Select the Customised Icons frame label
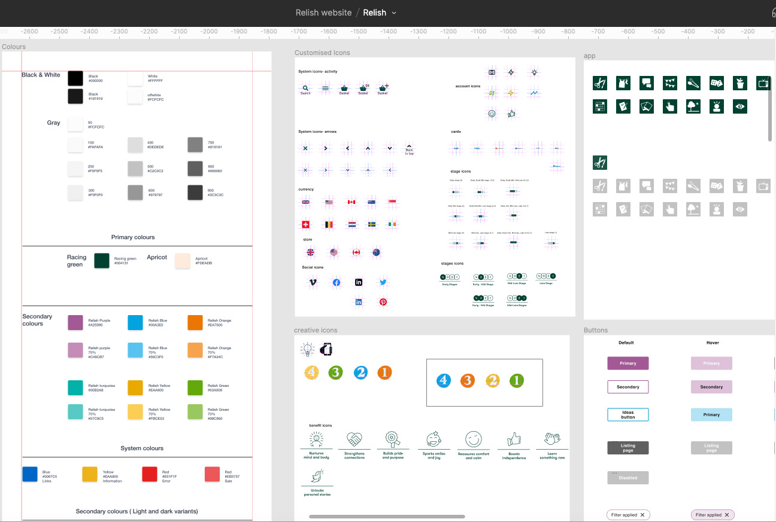Screen dimensions: 776x522 322,53
